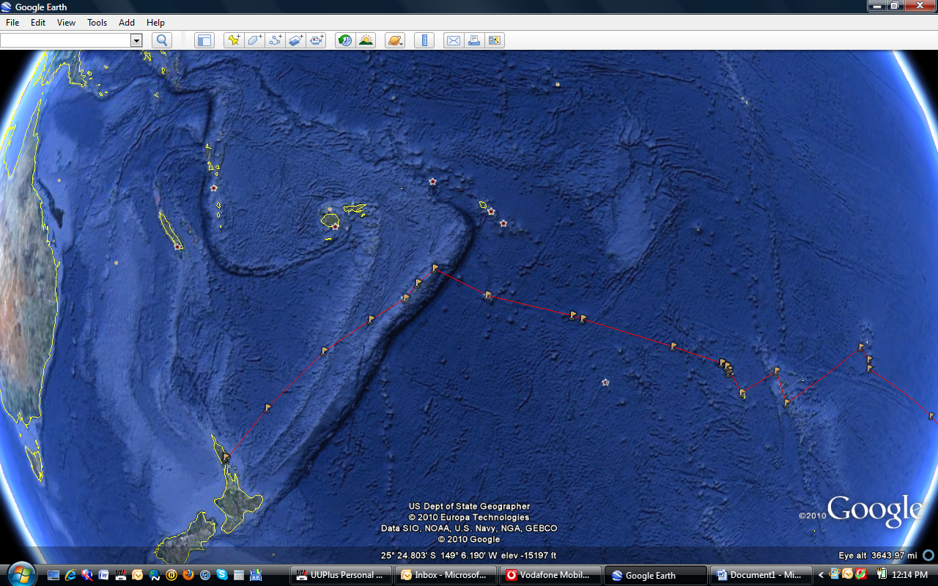938x586 pixels.
Task: Toggle sunlight across the landscape
Action: point(366,40)
